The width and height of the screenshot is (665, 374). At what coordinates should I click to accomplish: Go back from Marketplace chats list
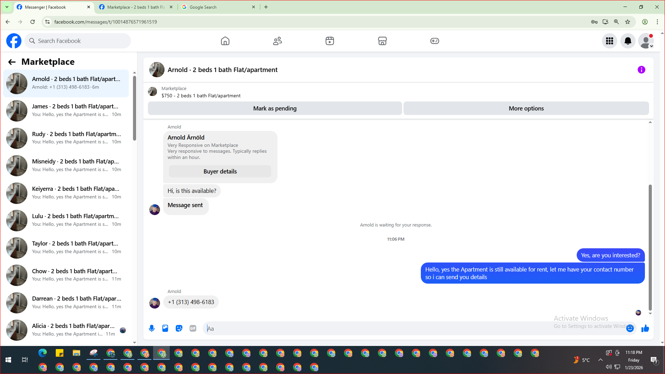(12, 62)
